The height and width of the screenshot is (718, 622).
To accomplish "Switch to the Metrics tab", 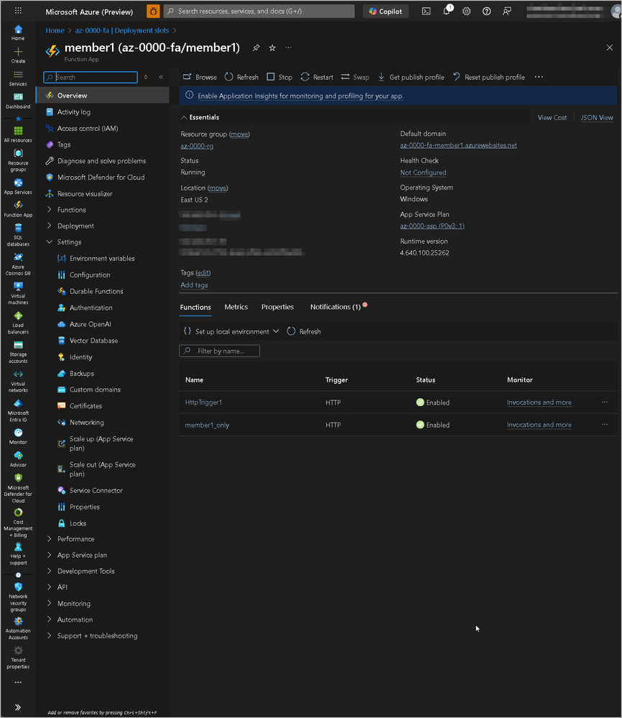I will [236, 307].
